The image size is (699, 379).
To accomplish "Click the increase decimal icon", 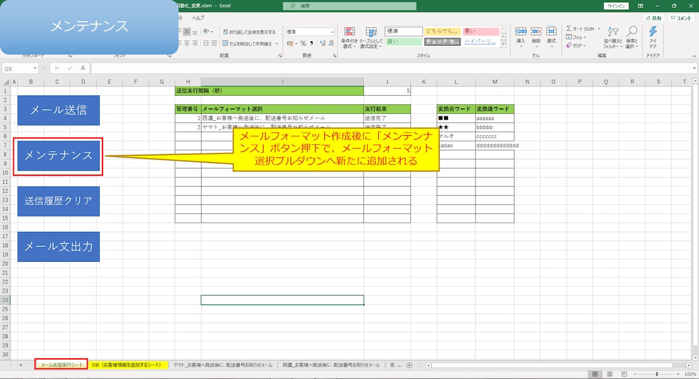I will [323, 44].
